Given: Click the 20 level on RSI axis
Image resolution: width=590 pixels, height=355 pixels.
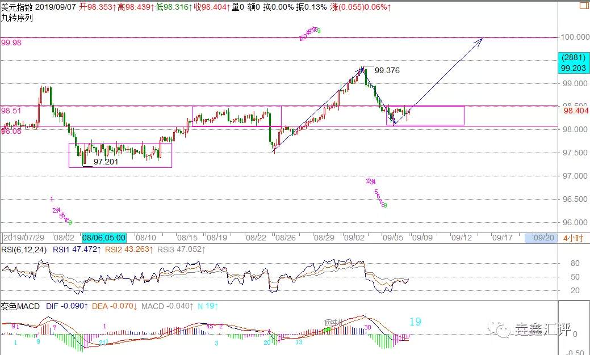Looking at the screenshot, I should pyautogui.click(x=575, y=290).
